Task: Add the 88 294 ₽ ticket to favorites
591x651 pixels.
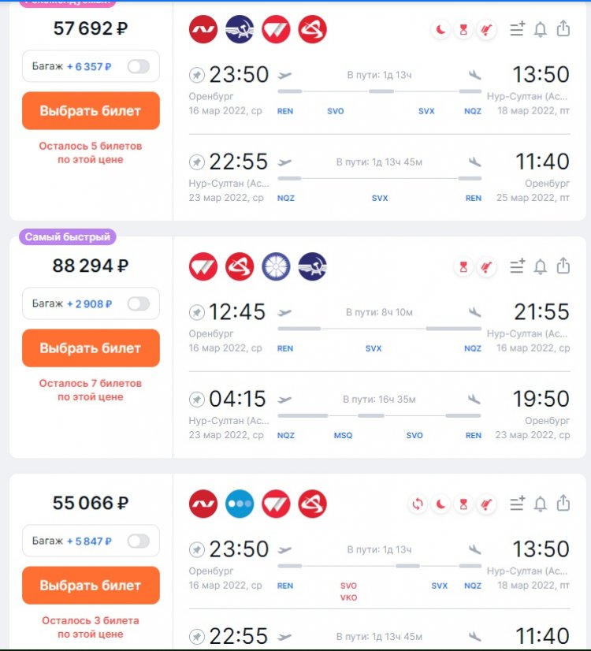Action: click(x=517, y=266)
